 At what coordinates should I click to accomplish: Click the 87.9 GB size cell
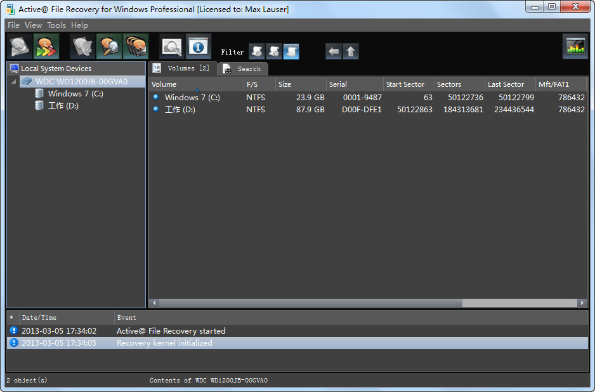coord(310,110)
